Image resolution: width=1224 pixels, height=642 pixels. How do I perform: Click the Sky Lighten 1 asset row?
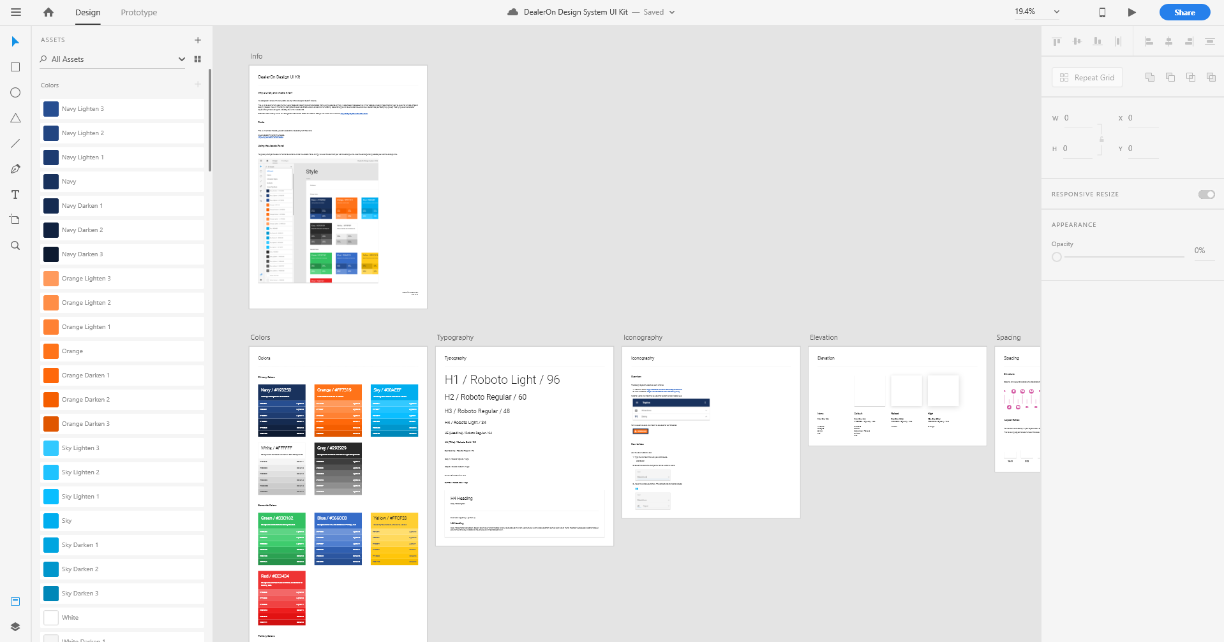(x=123, y=497)
